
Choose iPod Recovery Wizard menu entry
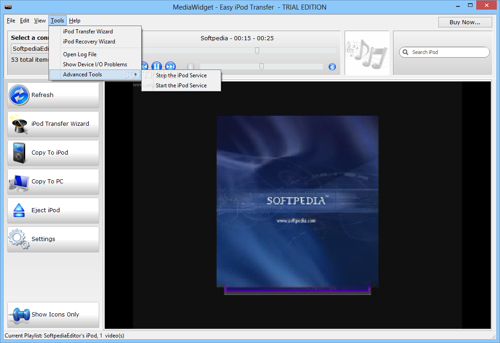click(95, 42)
